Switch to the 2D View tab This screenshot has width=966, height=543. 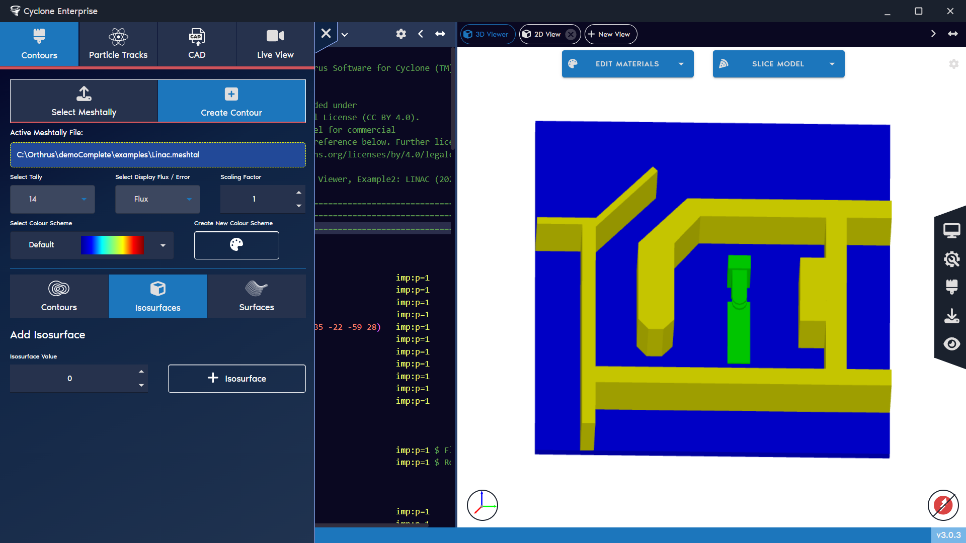tap(546, 34)
